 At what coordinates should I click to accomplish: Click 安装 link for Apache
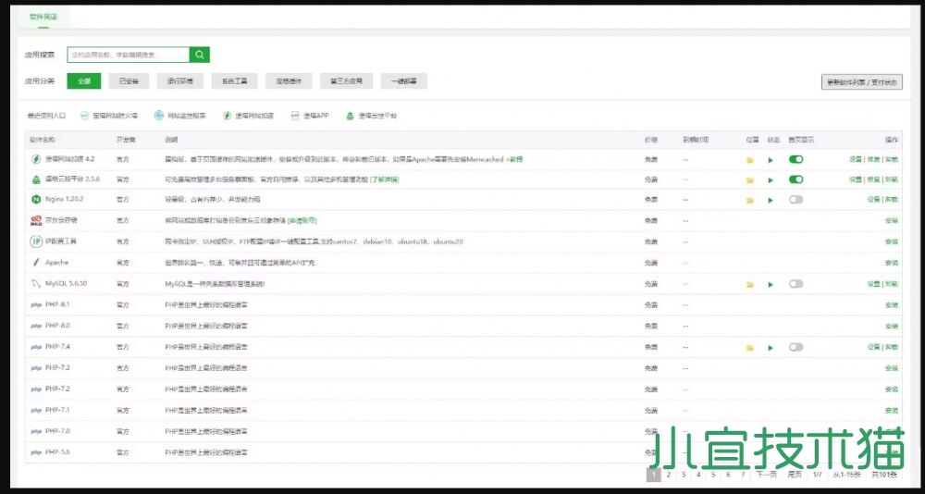coord(892,263)
